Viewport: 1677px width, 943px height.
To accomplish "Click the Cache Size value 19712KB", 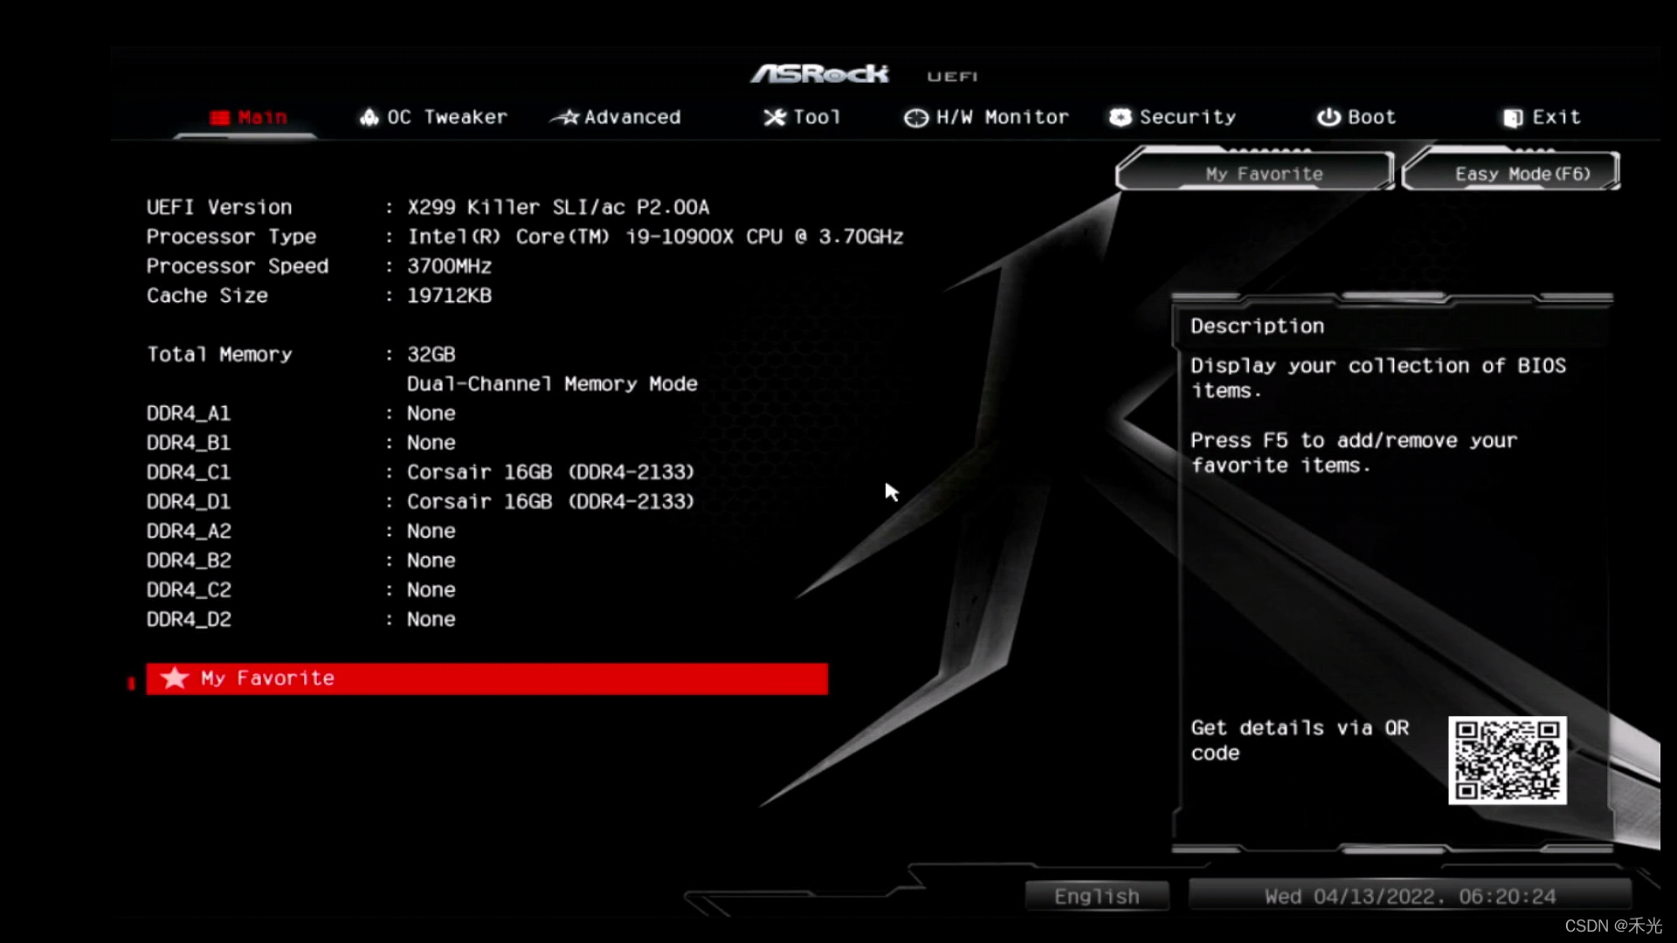I will click(449, 296).
